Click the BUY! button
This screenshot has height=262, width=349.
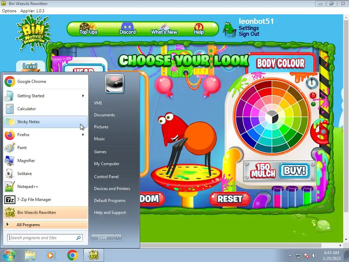pyautogui.click(x=294, y=171)
